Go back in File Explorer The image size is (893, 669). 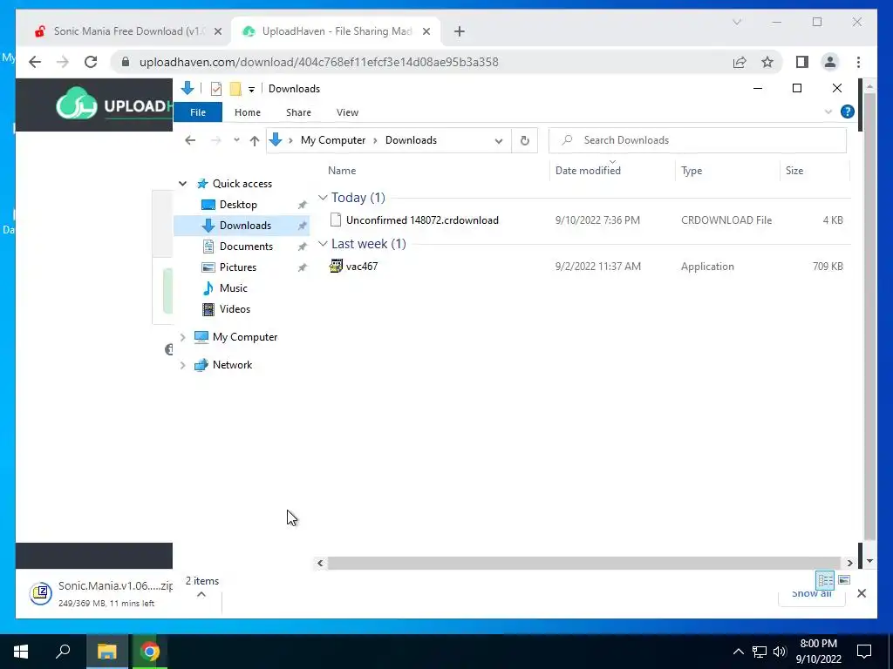190,140
